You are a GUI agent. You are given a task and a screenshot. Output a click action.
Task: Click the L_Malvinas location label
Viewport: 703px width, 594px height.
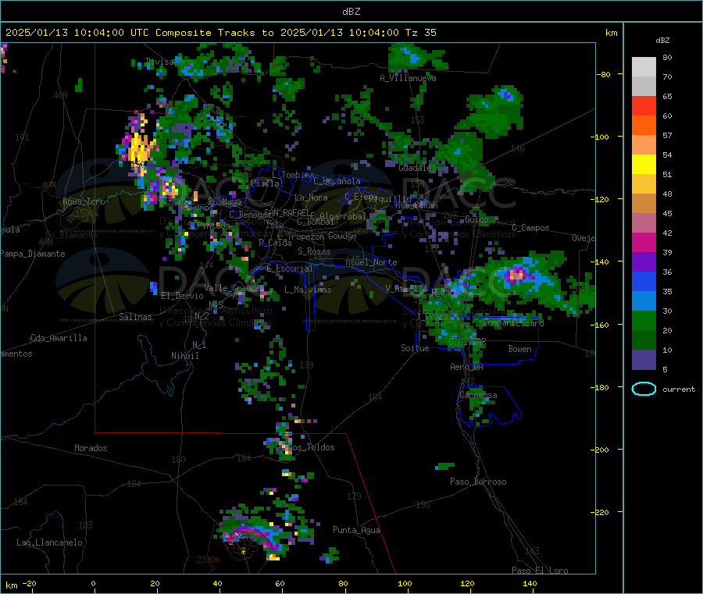tap(308, 290)
